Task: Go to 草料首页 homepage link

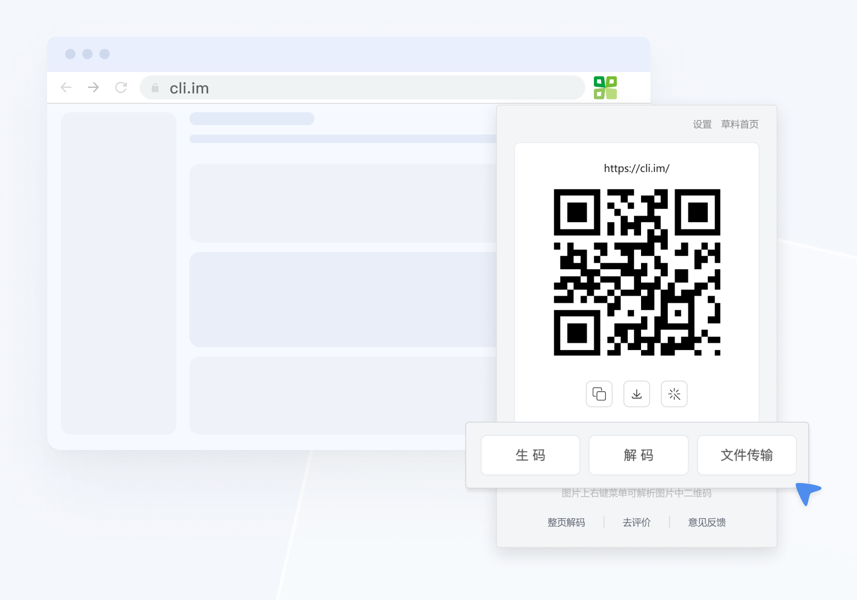Action: pyautogui.click(x=740, y=124)
